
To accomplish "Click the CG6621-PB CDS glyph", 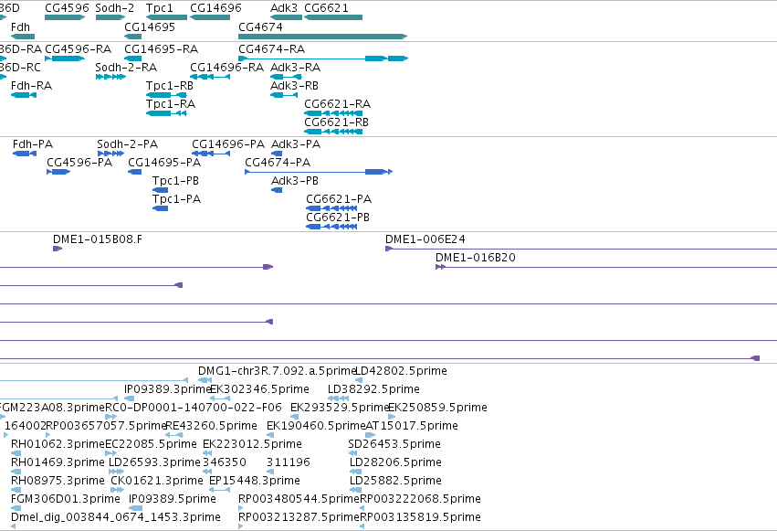I will coord(331,227).
